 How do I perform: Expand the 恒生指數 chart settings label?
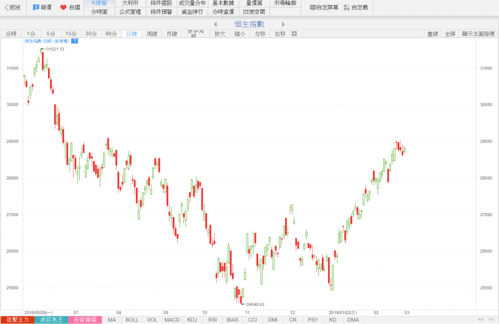47,41
